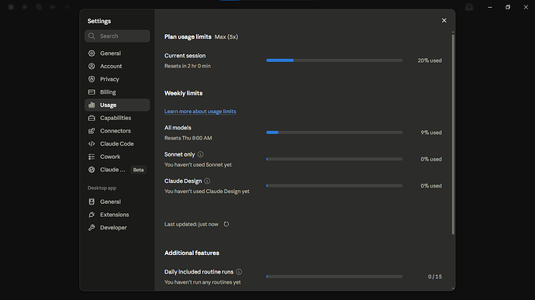Click the ghost icon in the top-right title bar
The image size is (535, 300).
[x=469, y=7]
